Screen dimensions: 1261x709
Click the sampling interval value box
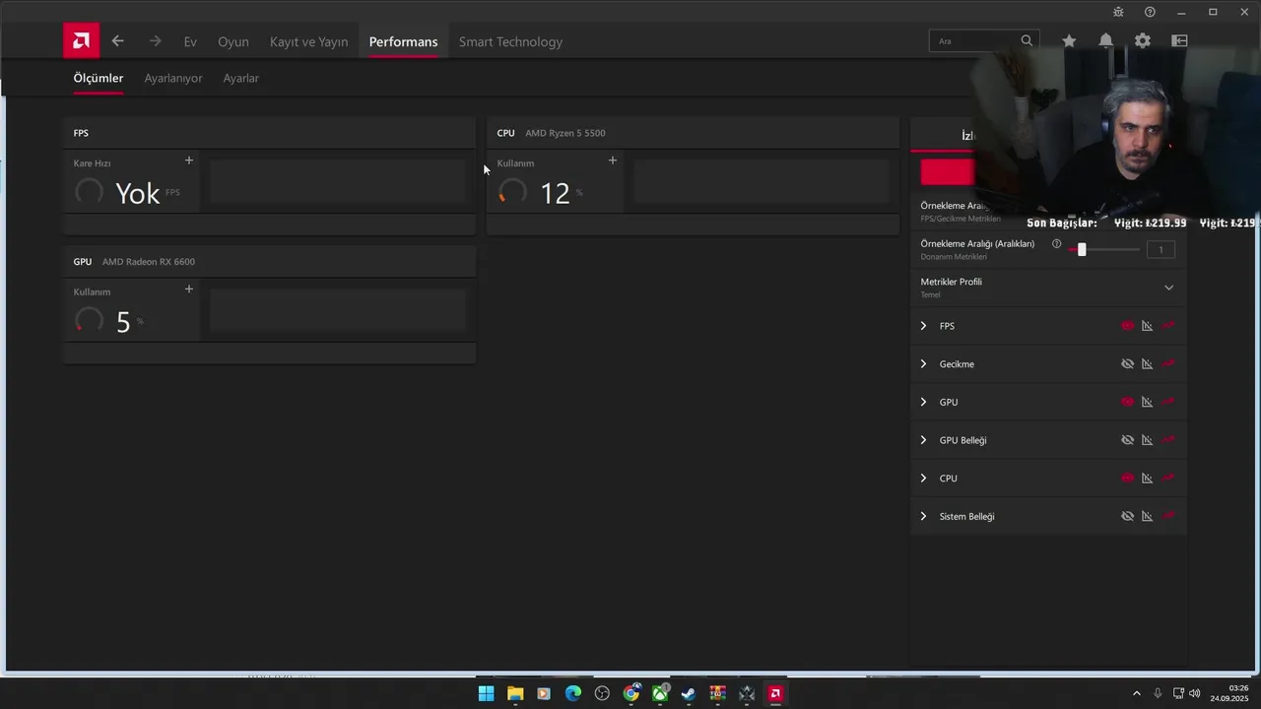click(1161, 249)
